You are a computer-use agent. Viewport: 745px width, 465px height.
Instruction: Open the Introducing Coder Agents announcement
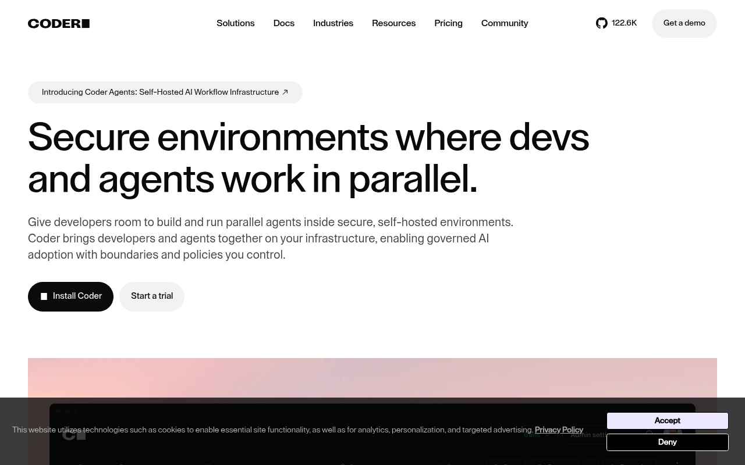pos(165,92)
